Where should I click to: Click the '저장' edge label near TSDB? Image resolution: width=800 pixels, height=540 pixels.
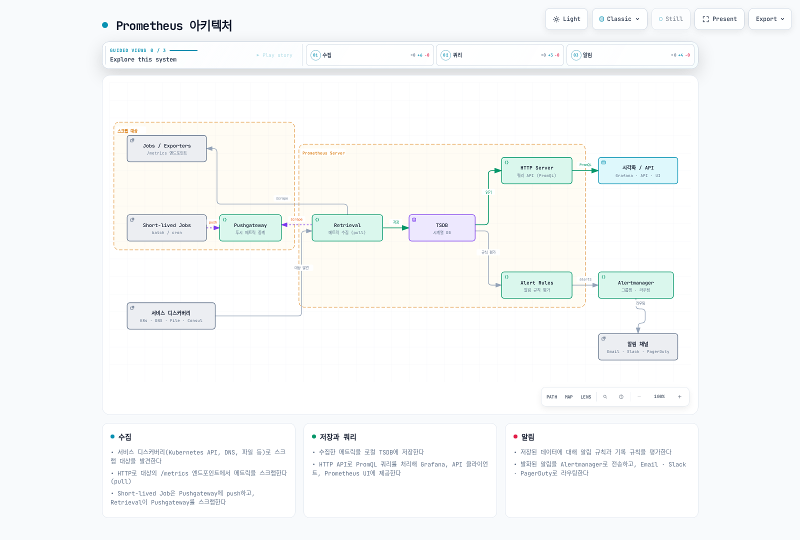click(396, 222)
